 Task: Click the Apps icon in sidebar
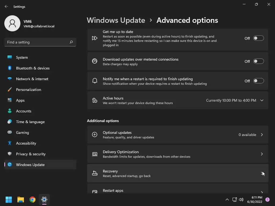(10, 100)
